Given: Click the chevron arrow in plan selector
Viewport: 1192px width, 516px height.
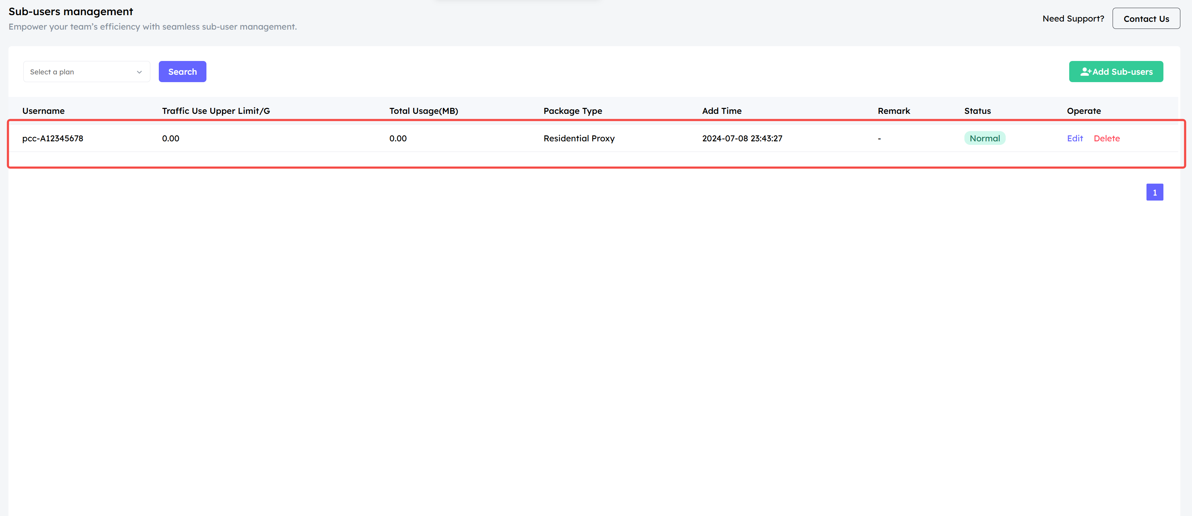Looking at the screenshot, I should coord(139,72).
